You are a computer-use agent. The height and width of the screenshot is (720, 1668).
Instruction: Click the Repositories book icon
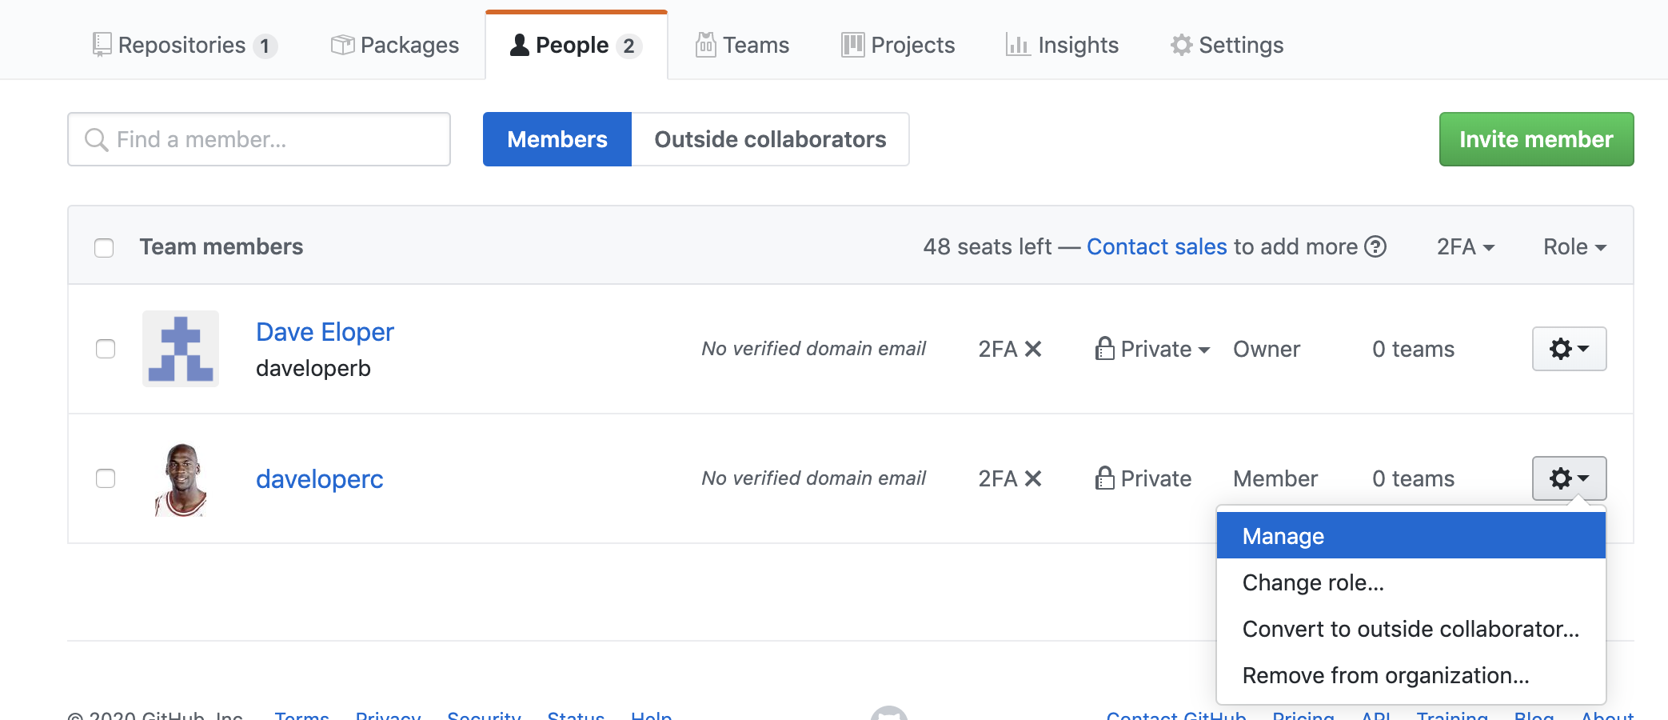[102, 45]
